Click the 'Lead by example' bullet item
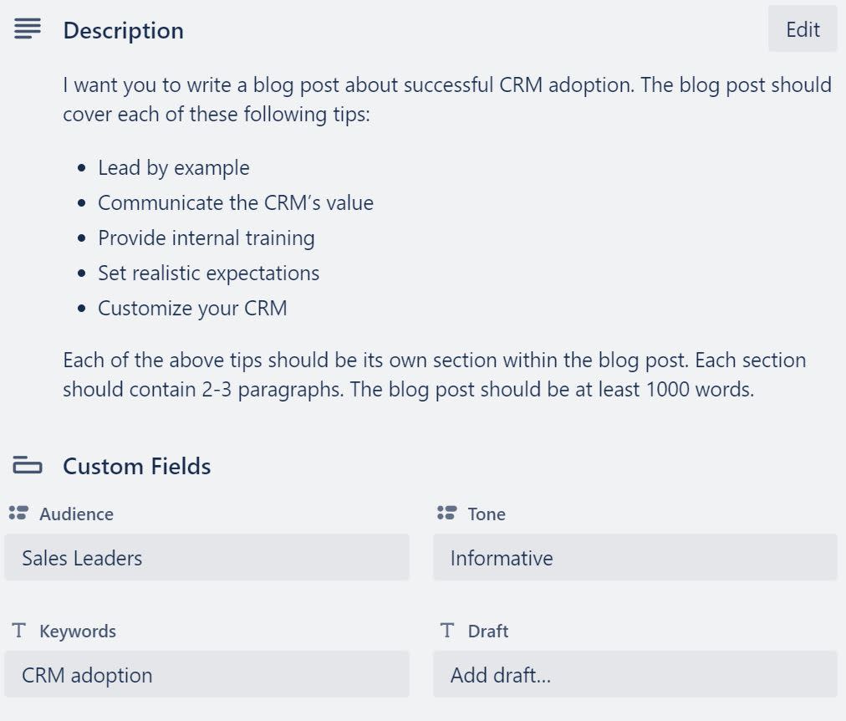This screenshot has width=846, height=721. point(173,168)
